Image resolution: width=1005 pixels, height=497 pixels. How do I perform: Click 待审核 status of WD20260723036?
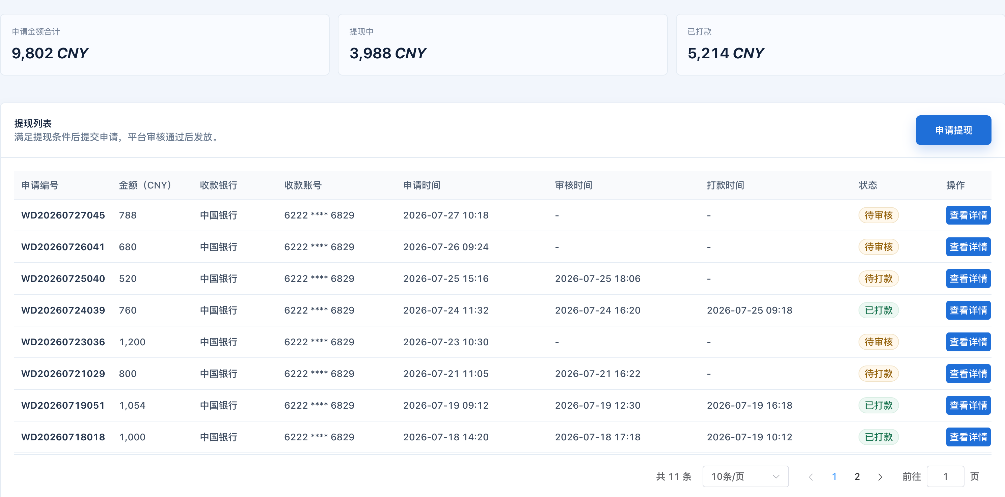(878, 342)
